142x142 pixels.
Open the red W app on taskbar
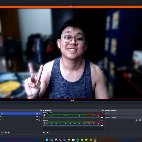(91, 140)
